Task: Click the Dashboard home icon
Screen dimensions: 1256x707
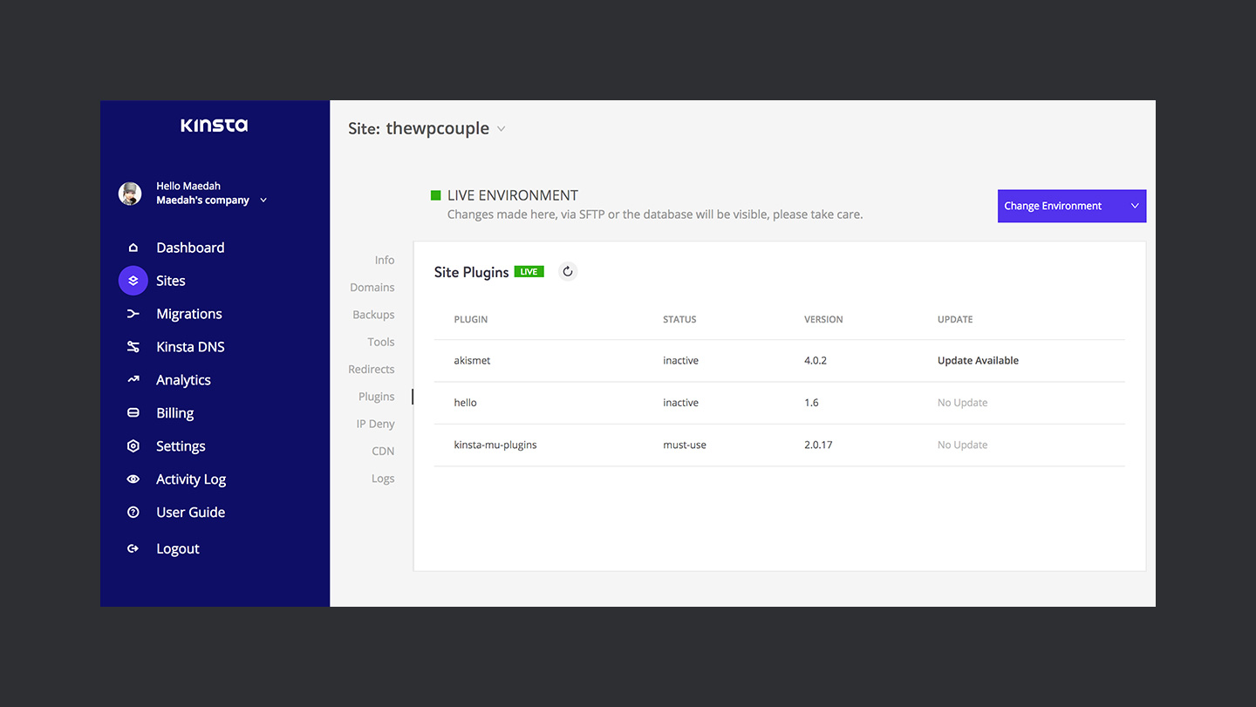Action: (133, 248)
